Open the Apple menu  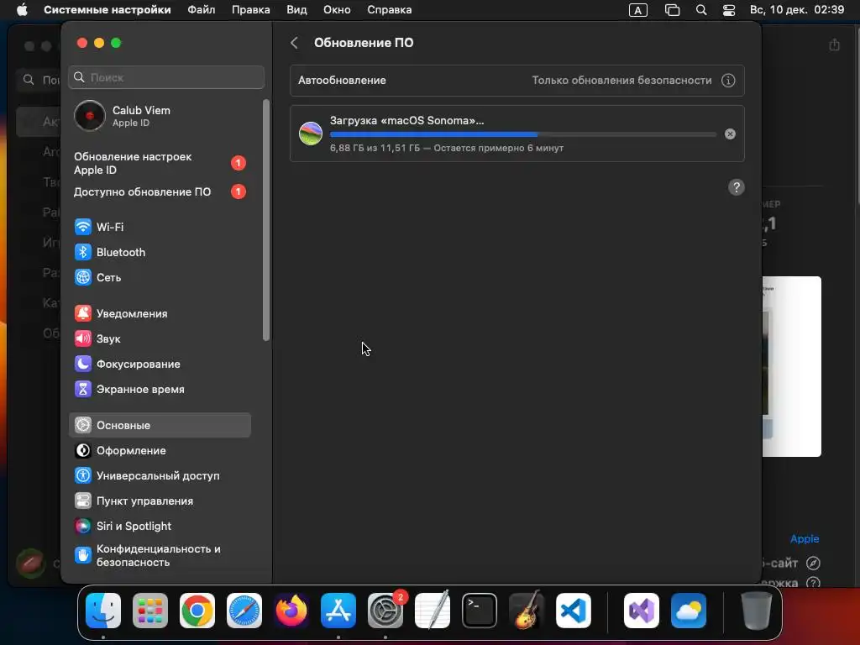[x=22, y=10]
